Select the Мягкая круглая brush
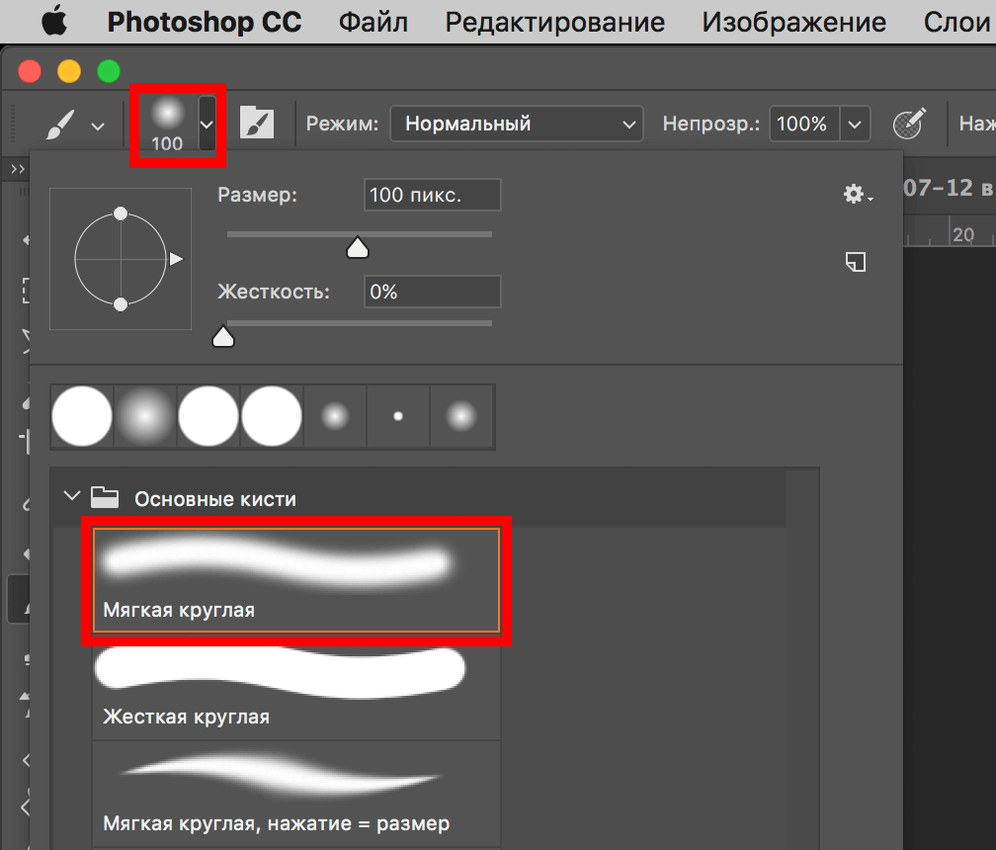The height and width of the screenshot is (850, 996). click(296, 580)
